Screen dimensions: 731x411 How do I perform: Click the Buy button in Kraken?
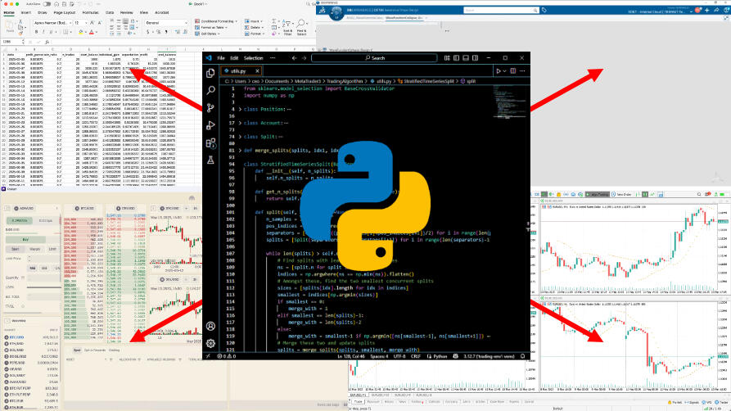[x=25, y=239]
